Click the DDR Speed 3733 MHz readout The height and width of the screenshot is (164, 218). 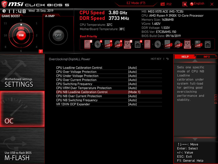[104, 18]
